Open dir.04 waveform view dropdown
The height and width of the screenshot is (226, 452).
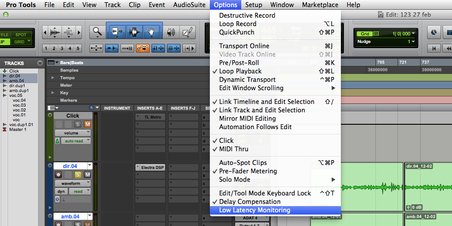[73, 184]
